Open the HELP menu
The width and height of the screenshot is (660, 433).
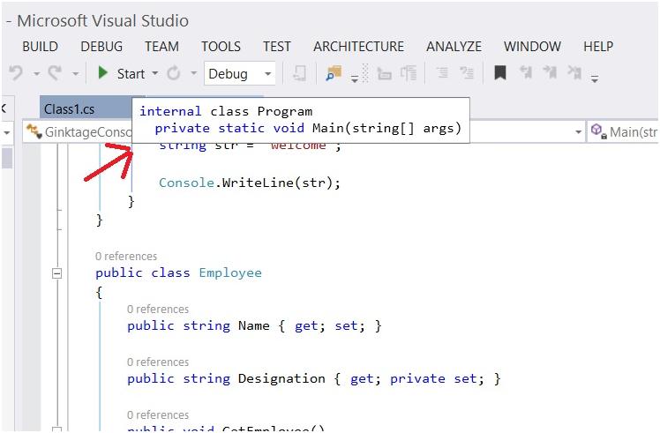tap(598, 46)
